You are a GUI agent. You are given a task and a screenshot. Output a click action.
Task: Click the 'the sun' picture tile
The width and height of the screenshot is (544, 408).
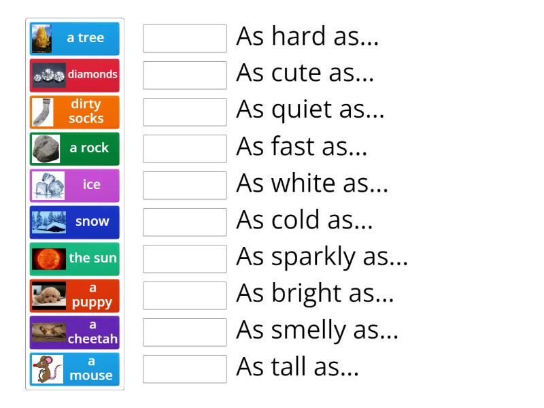74,258
